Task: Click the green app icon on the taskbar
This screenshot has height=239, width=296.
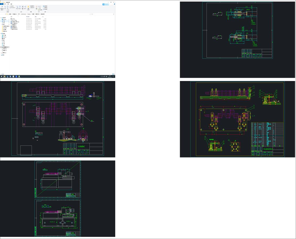Action: click(x=19, y=76)
